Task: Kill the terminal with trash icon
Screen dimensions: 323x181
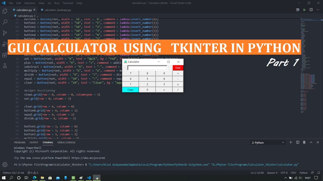Action: (x=304, y=142)
